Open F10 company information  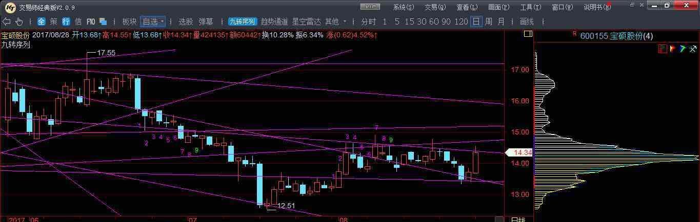point(91,22)
